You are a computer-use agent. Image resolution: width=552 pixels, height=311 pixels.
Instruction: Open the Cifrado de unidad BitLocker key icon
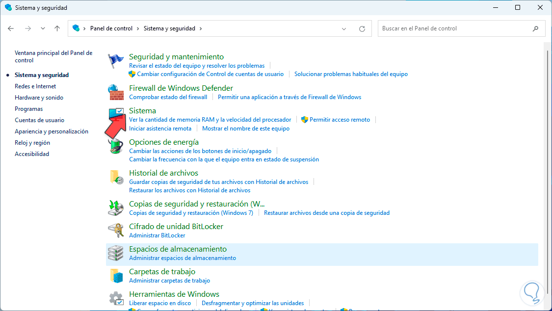click(116, 231)
